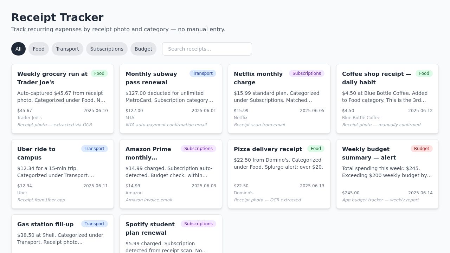Select the All filter pill
Screen dimensions: 450x253
point(18,49)
